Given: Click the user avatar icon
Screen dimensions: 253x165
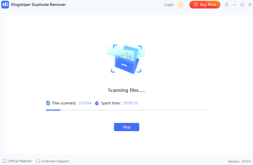Looking at the screenshot, I should [x=180, y=5].
